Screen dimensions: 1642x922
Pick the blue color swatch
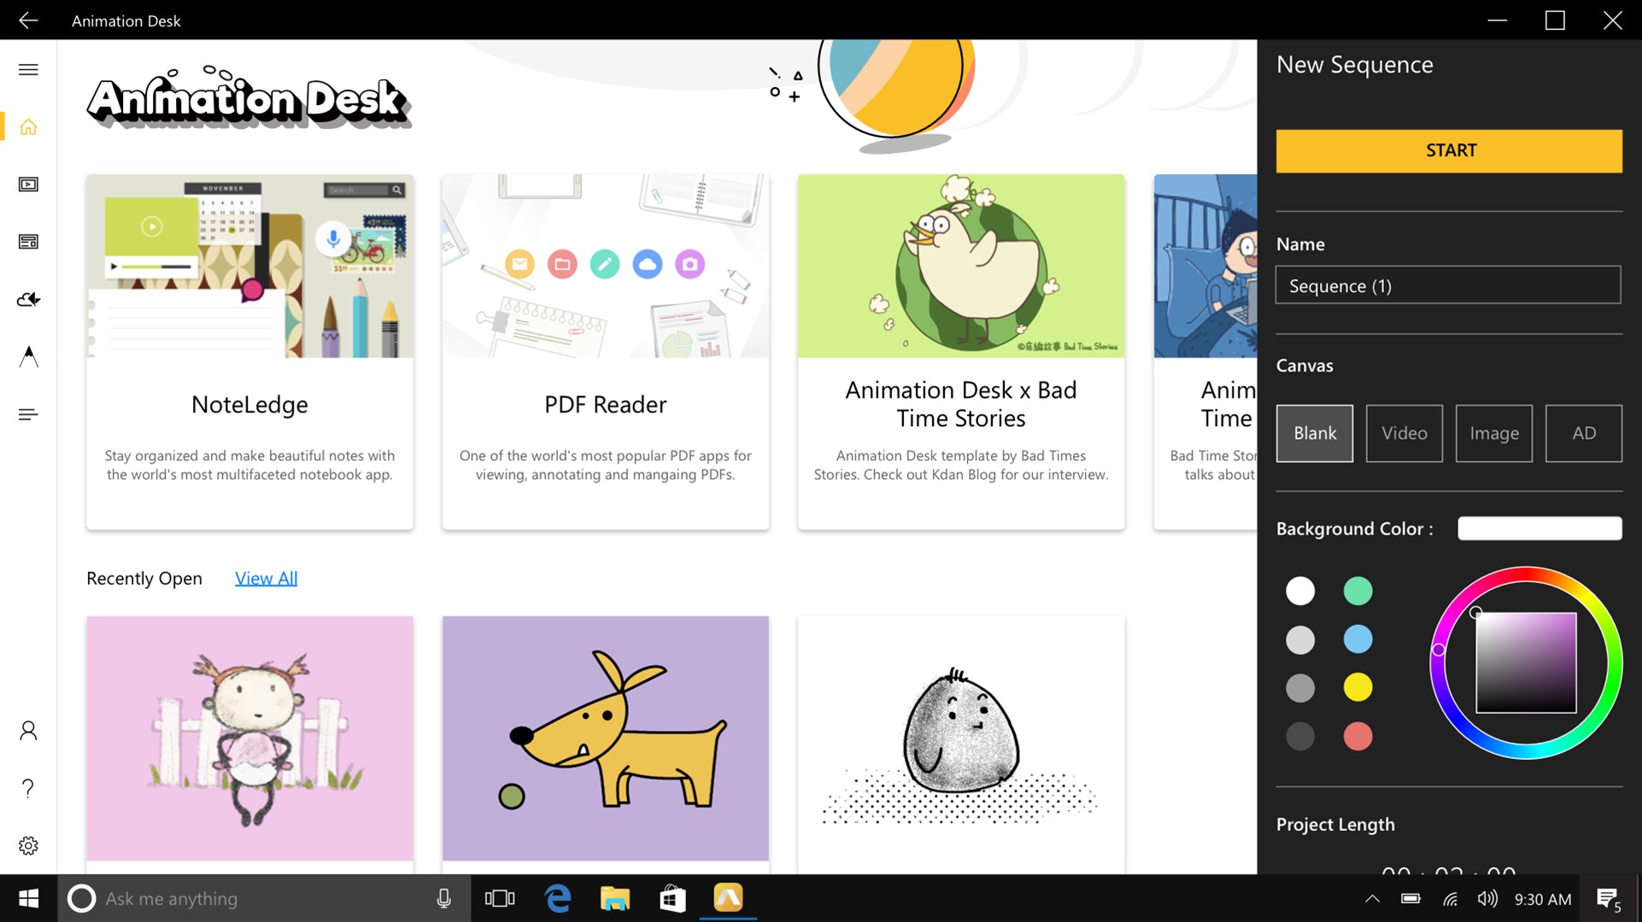[1358, 639]
